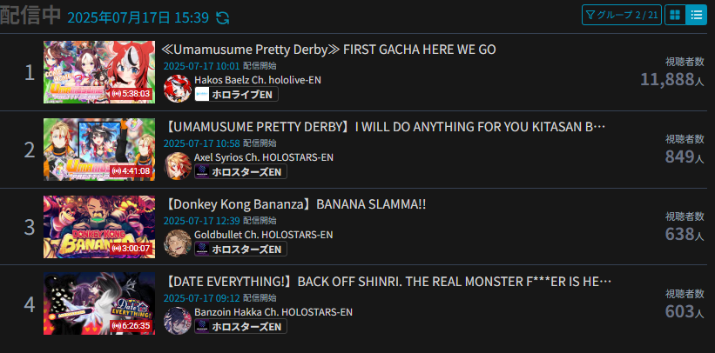The width and height of the screenshot is (715, 353).
Task: Open Goldbullet Ch. HOLOSTARS-EN channel name
Action: tap(264, 235)
